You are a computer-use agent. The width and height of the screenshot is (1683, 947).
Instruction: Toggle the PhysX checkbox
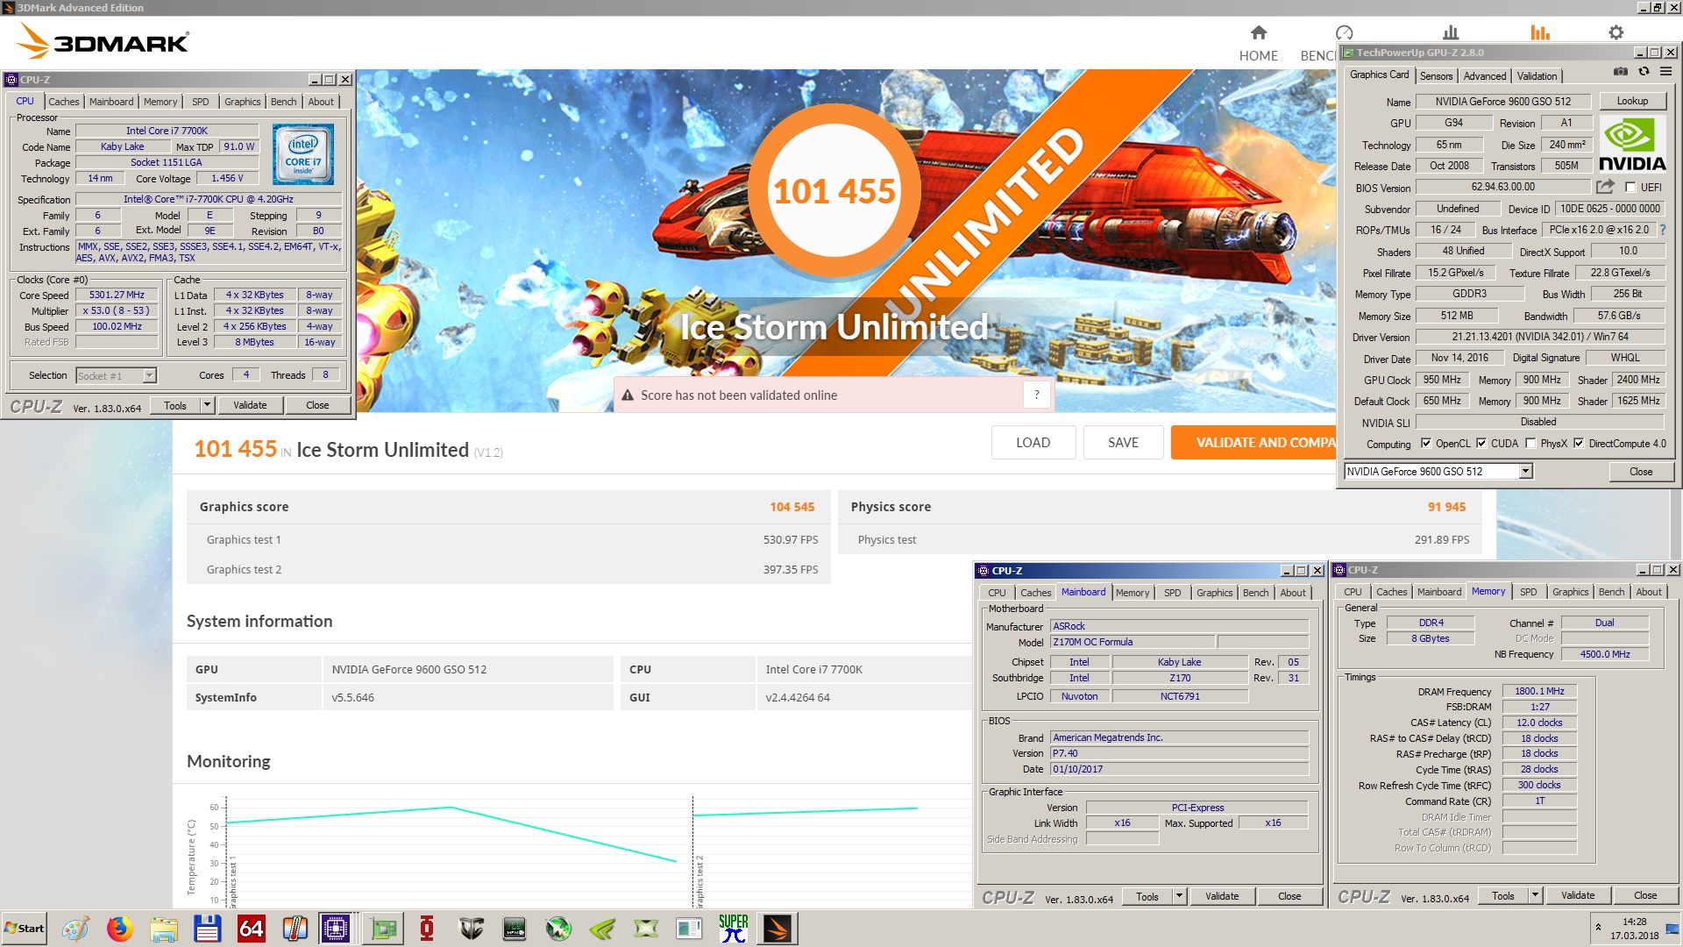(x=1530, y=444)
